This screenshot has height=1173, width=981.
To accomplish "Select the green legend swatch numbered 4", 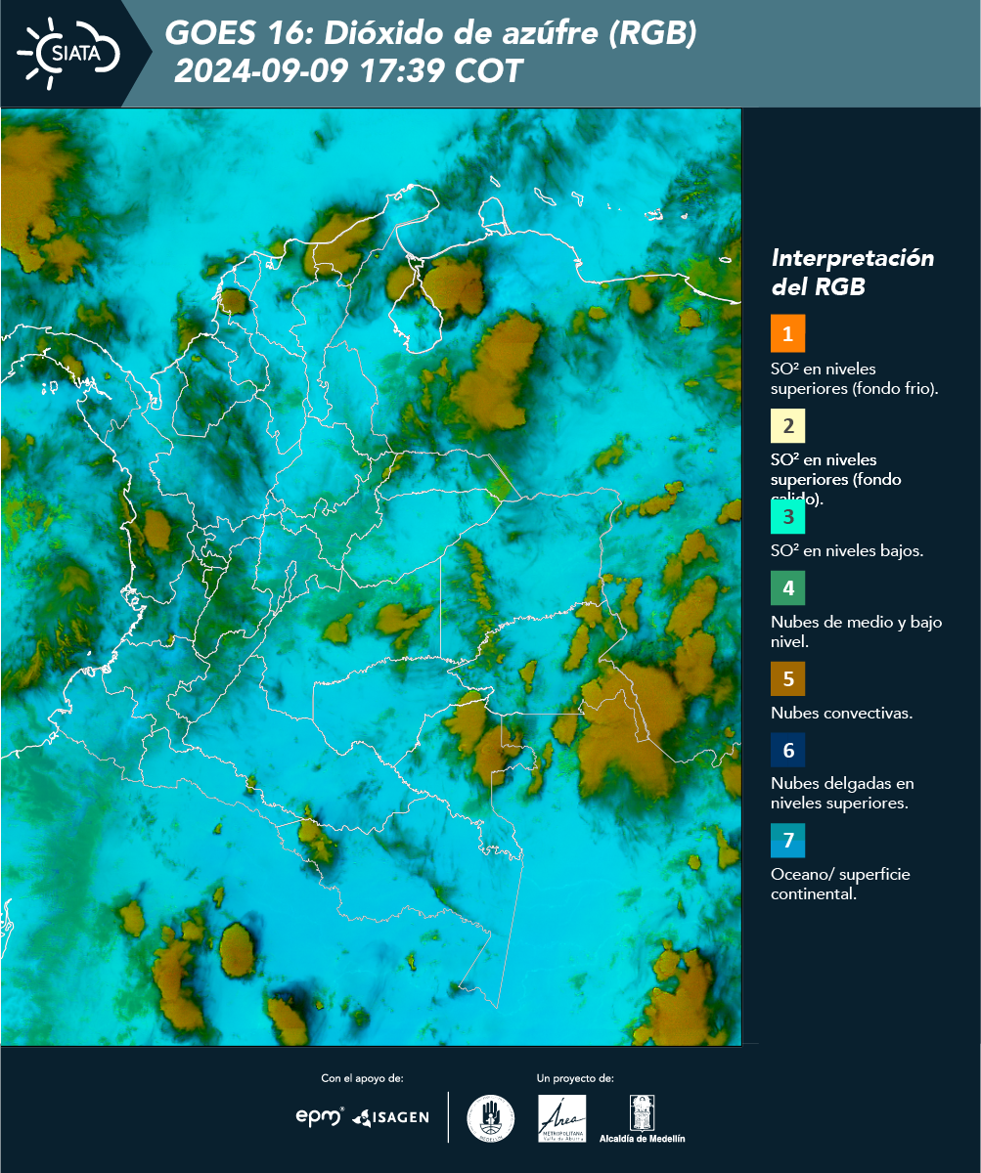I will (x=787, y=587).
